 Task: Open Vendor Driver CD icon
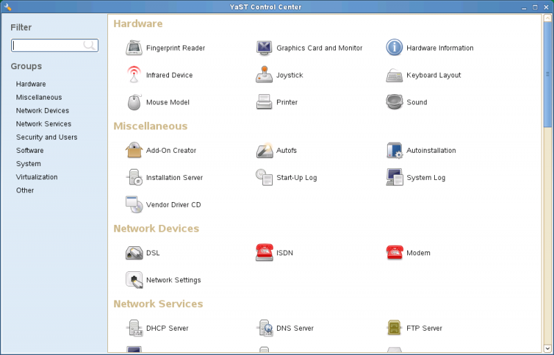pos(134,205)
